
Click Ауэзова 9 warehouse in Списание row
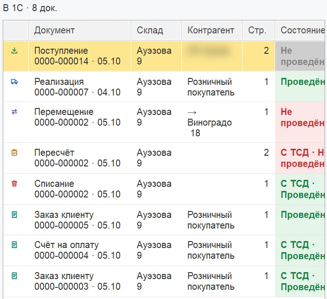pos(154,189)
